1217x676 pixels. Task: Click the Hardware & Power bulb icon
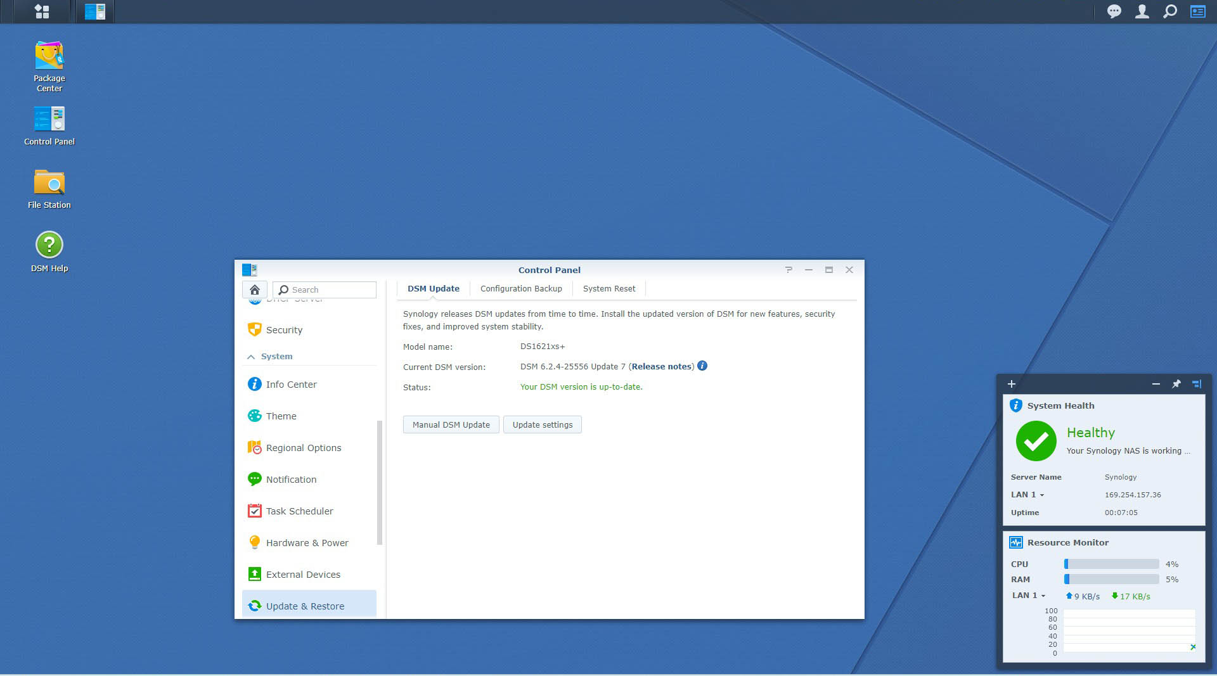coord(254,542)
